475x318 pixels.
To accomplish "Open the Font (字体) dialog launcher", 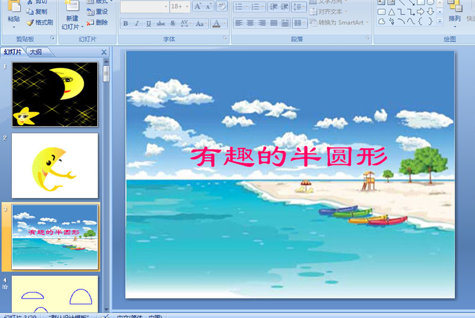I will [225, 38].
